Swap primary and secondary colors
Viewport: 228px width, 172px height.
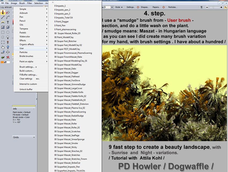coord(5,62)
